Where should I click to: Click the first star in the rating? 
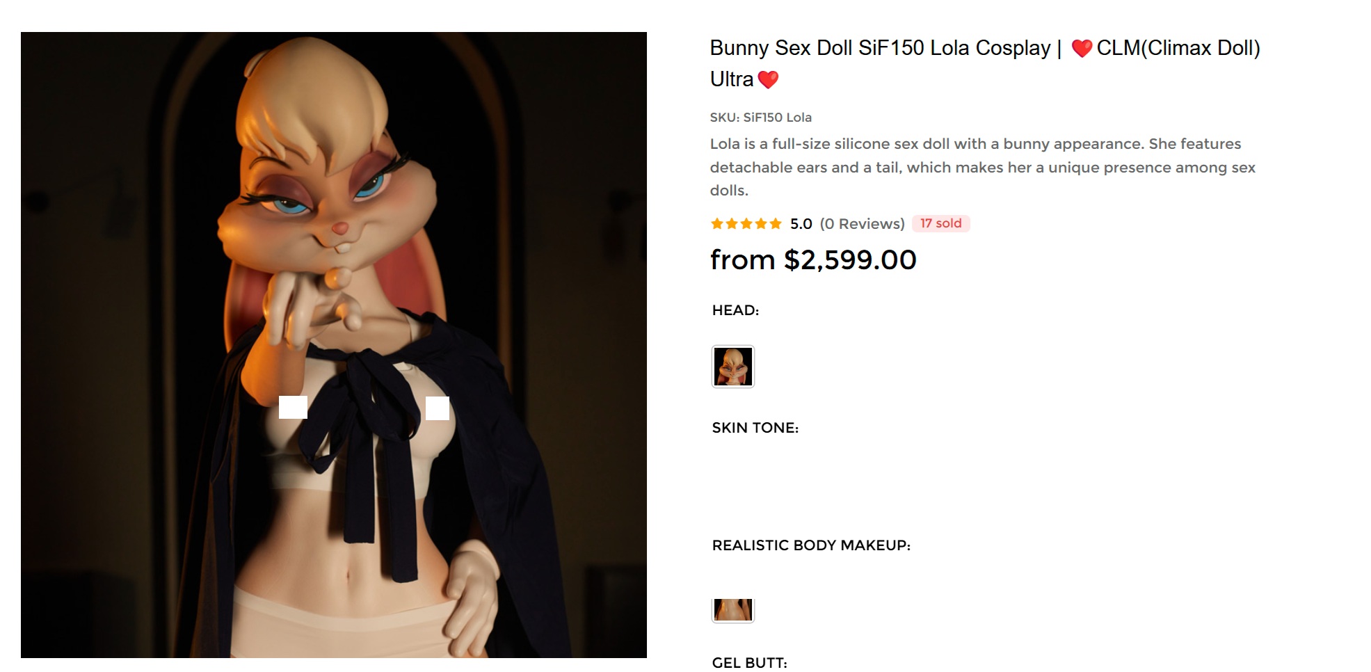[x=717, y=223]
